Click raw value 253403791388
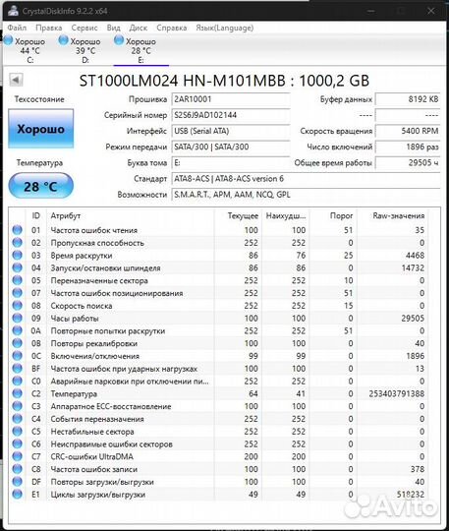 click(x=396, y=393)
